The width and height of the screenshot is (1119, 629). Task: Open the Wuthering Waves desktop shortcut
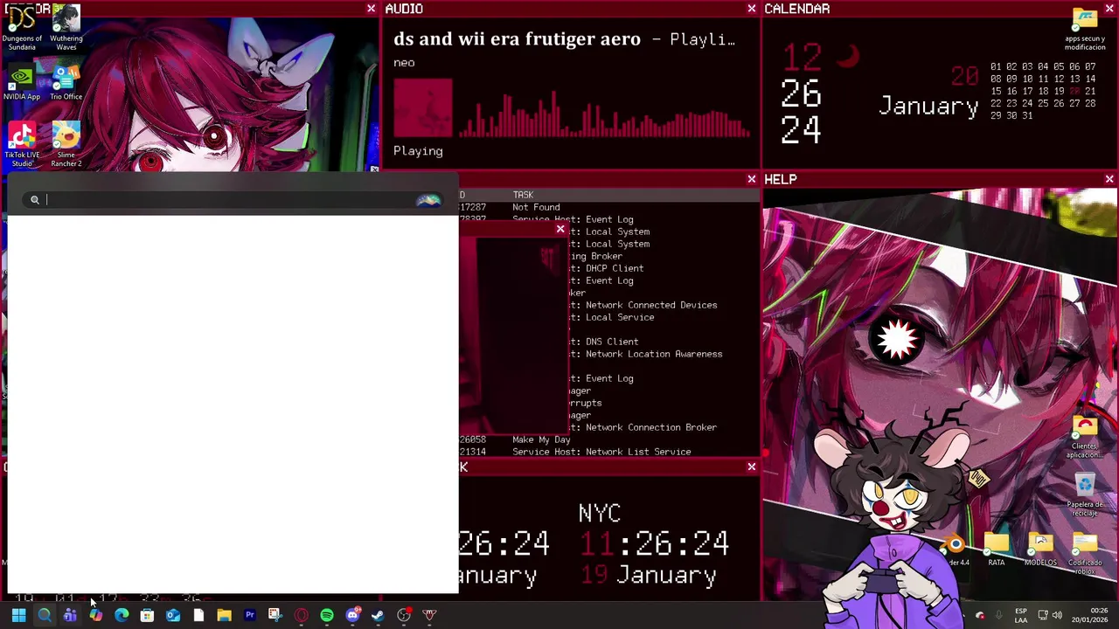66,28
